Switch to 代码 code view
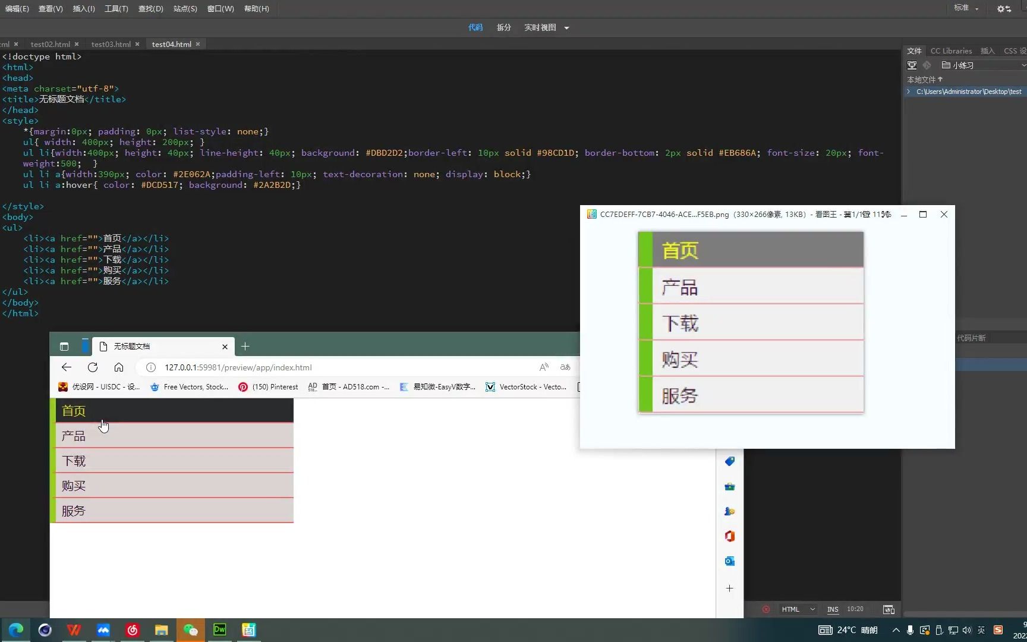Image resolution: width=1027 pixels, height=642 pixels. [x=475, y=28]
